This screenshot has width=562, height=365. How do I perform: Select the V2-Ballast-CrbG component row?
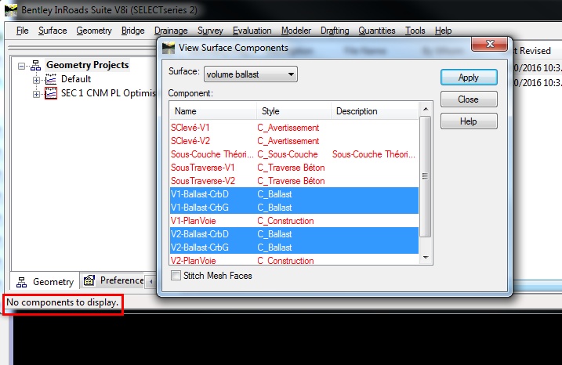click(x=294, y=248)
